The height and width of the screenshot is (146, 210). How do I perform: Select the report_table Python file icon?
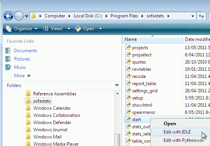[x=128, y=83]
